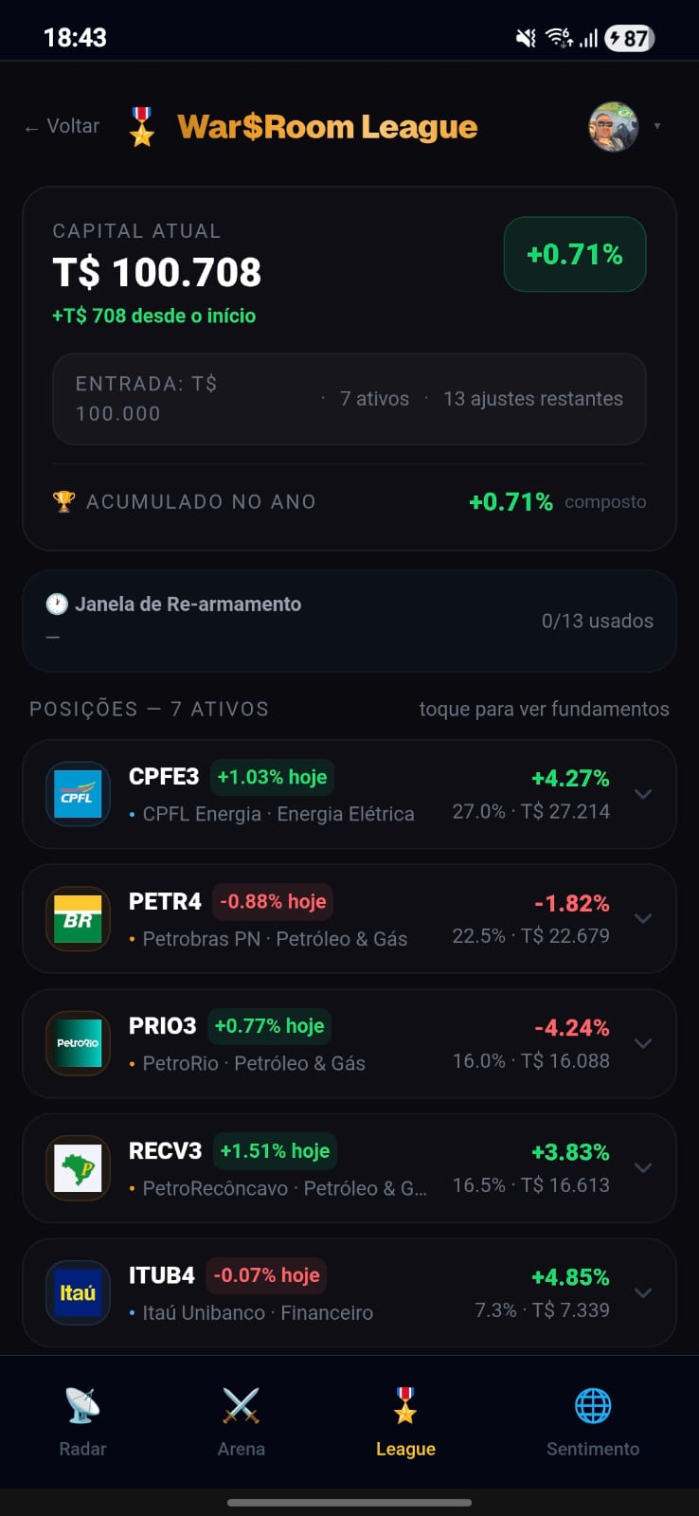Tap the PetroRio logo icon
This screenshot has height=1516, width=699.
point(78,1043)
